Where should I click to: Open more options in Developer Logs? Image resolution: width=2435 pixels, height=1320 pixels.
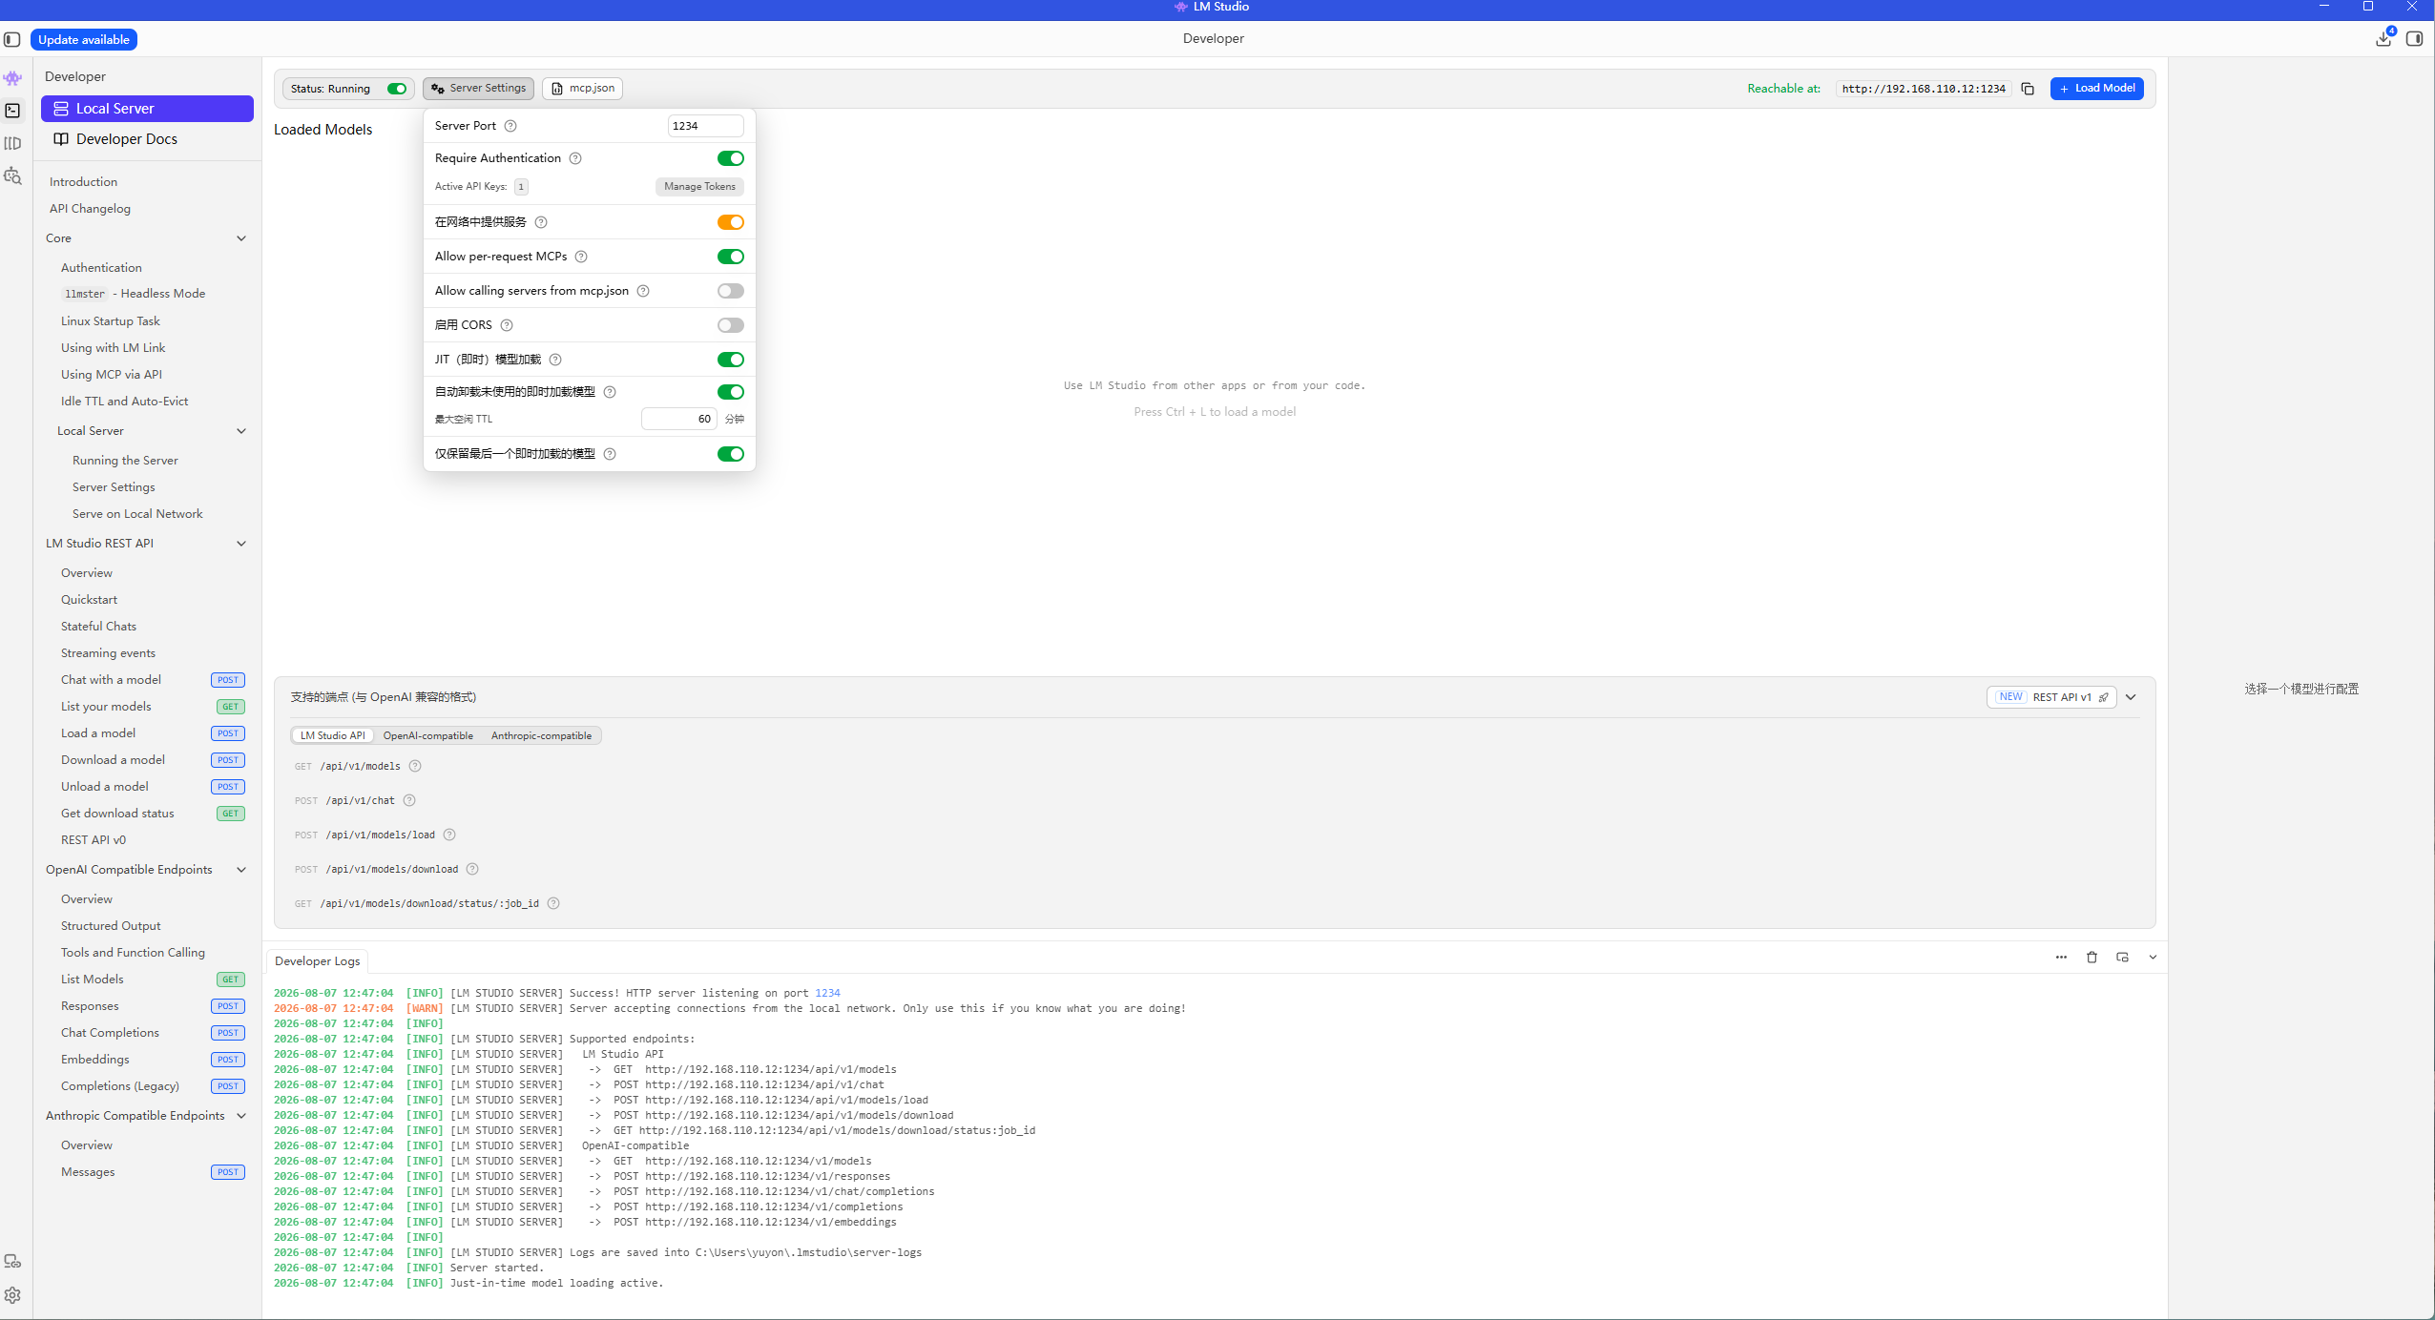pos(2061,958)
